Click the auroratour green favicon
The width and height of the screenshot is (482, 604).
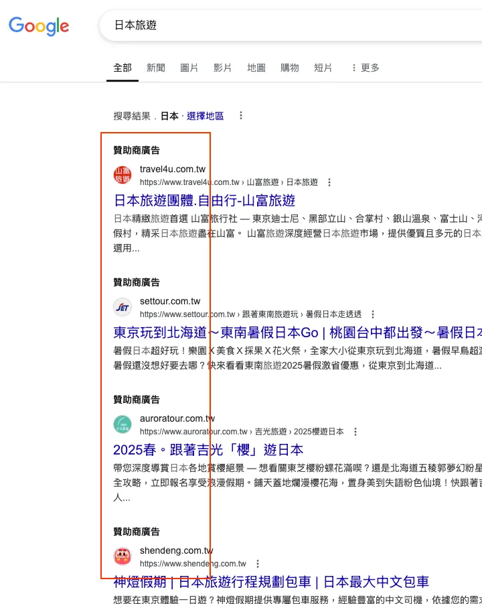click(123, 424)
